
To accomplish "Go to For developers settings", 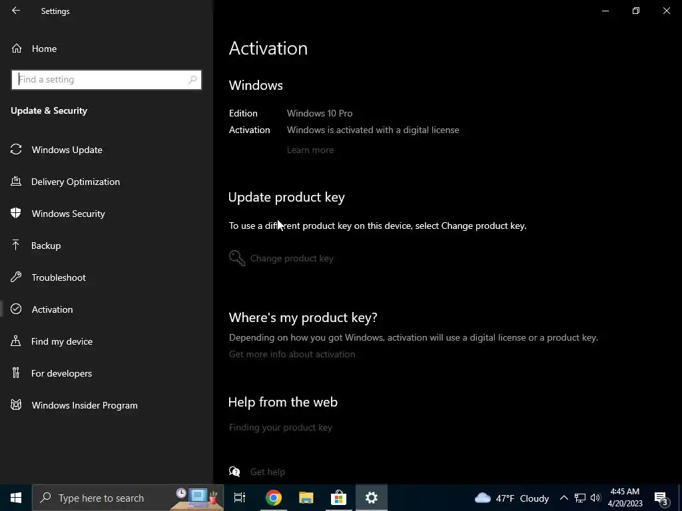I will coord(61,373).
